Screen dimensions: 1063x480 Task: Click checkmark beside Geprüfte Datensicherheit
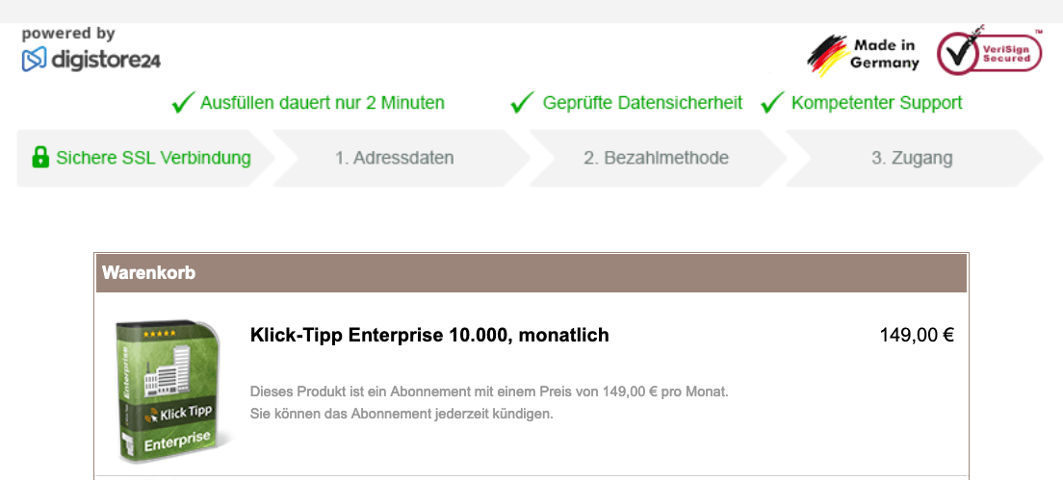coord(522,103)
